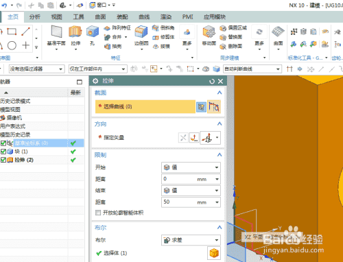Viewport: 343px width, 262px height.
Task: Switch to the View (视图) tab
Action: coord(56,17)
